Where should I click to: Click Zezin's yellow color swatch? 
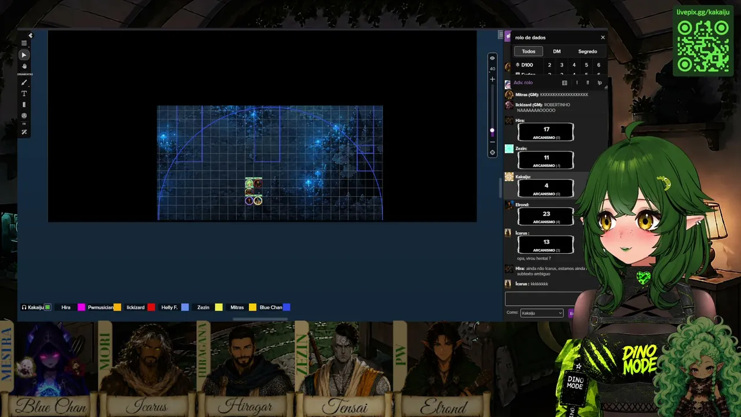[x=219, y=308]
